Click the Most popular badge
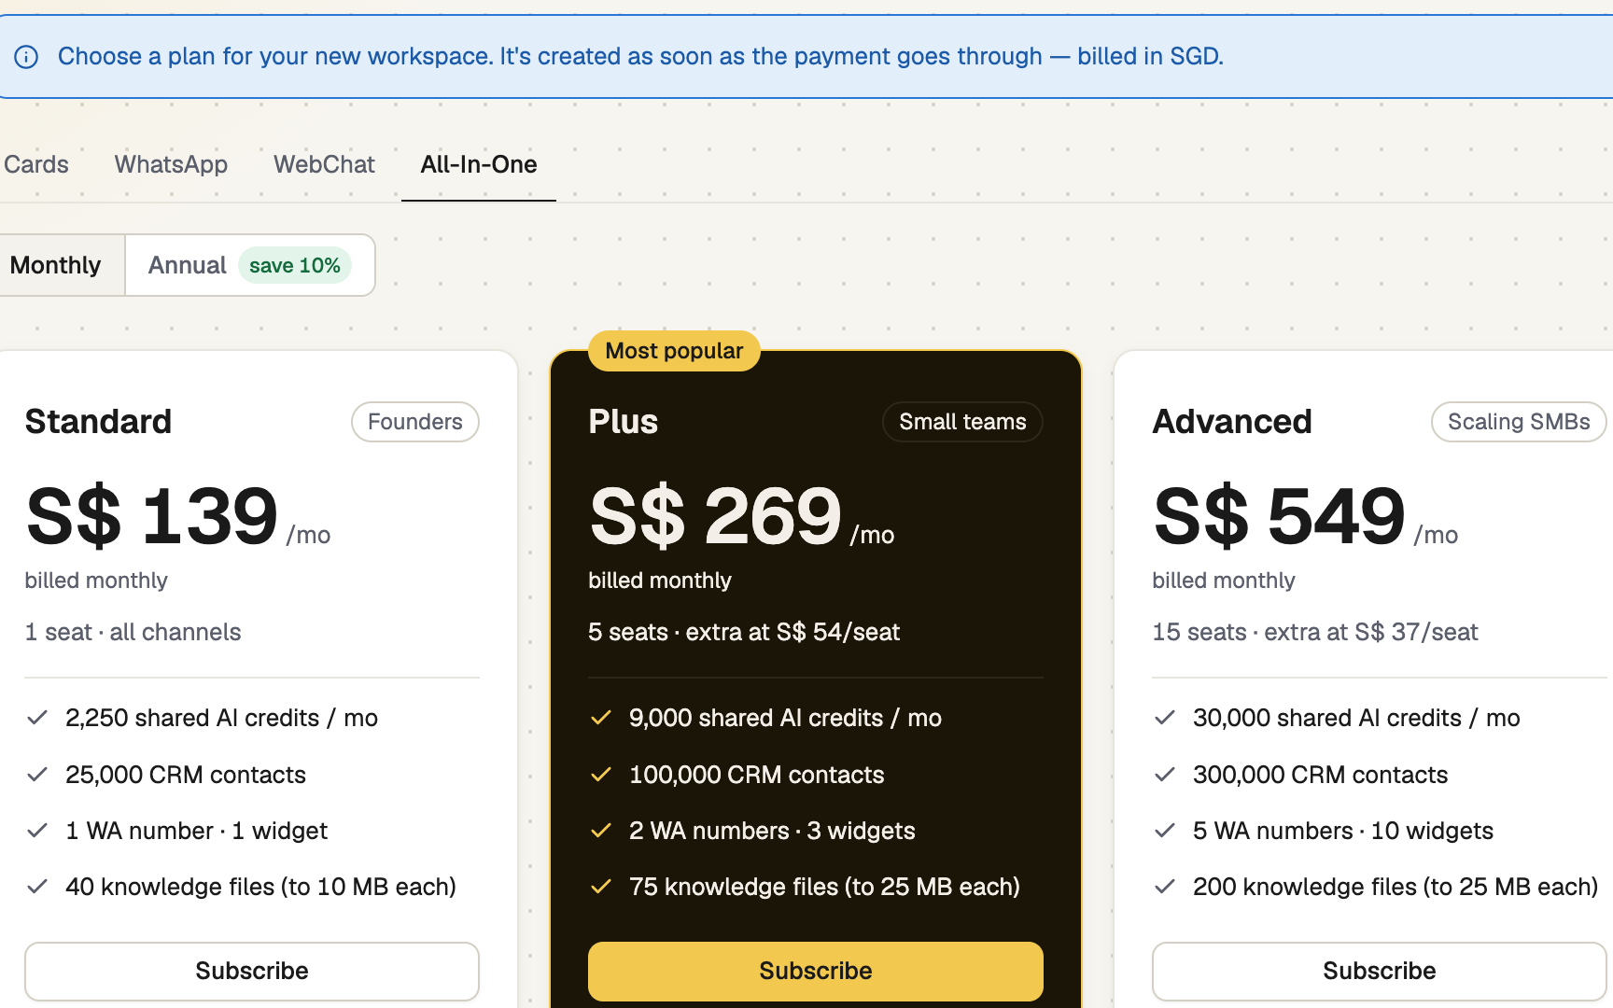The width and height of the screenshot is (1613, 1008). click(x=674, y=351)
